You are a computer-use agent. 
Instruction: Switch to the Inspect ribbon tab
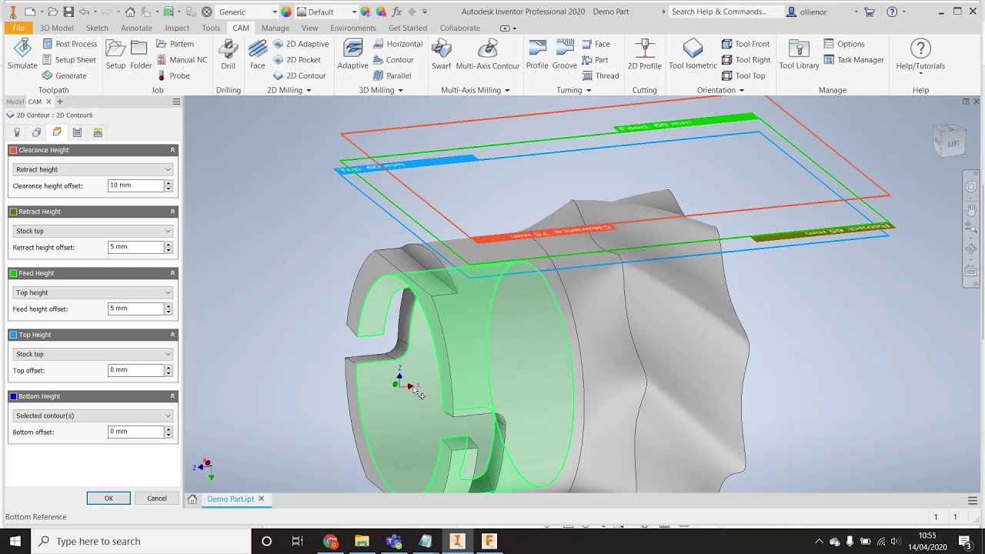177,28
